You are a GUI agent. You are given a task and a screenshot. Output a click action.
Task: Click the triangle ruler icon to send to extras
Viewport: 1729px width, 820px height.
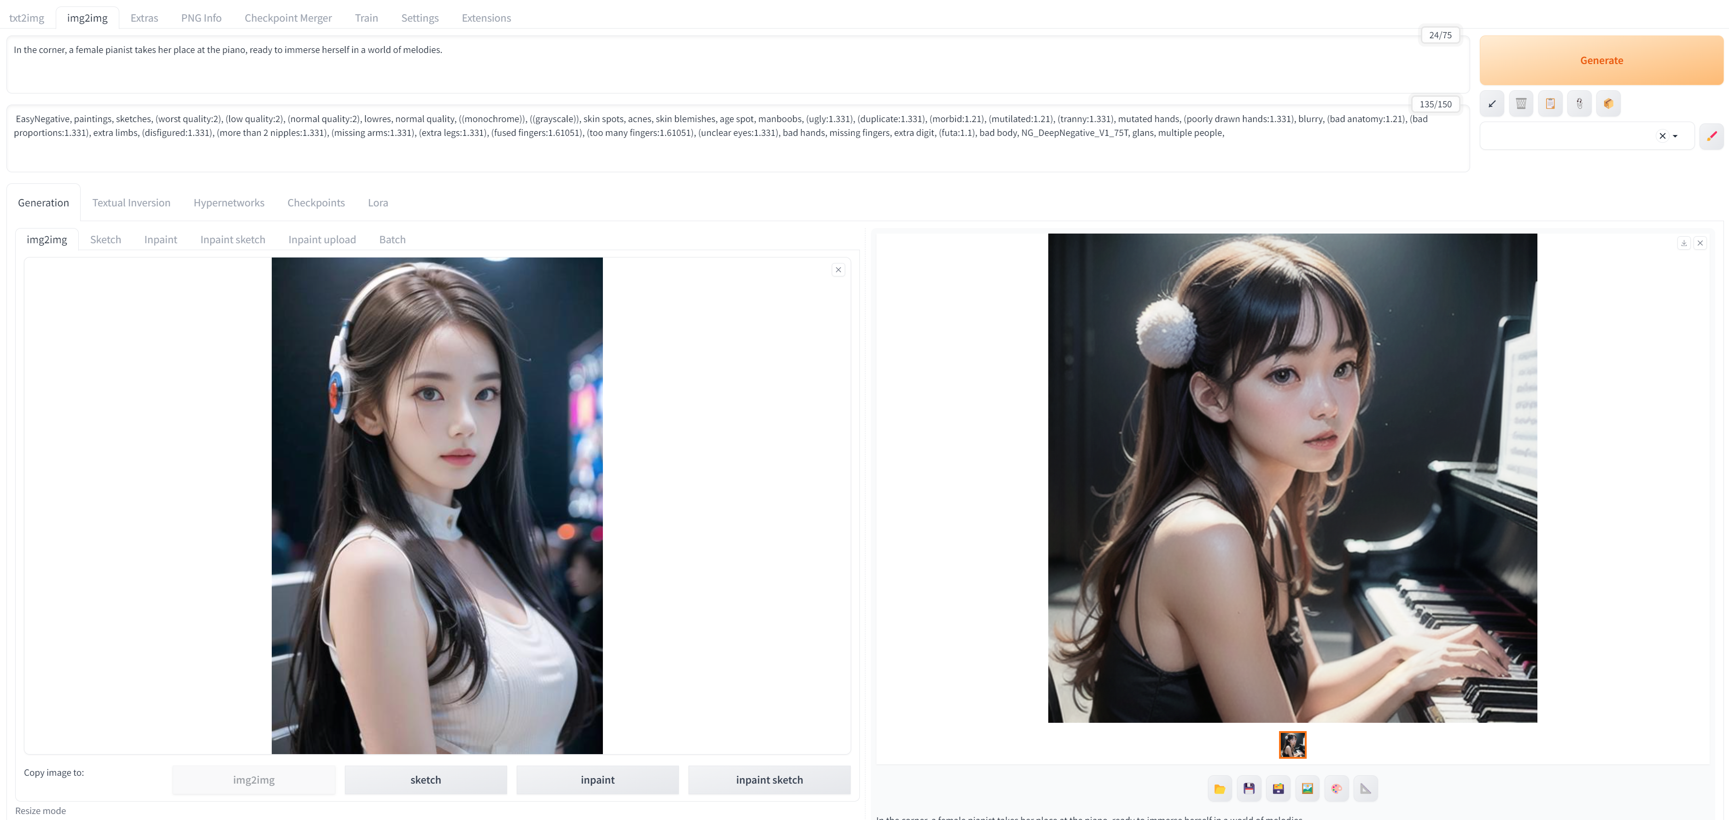(x=1365, y=788)
